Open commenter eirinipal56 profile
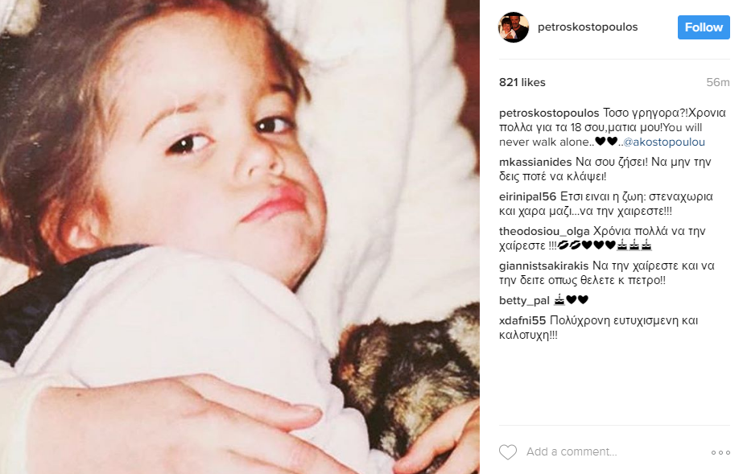This screenshot has width=743, height=474. pos(527,196)
